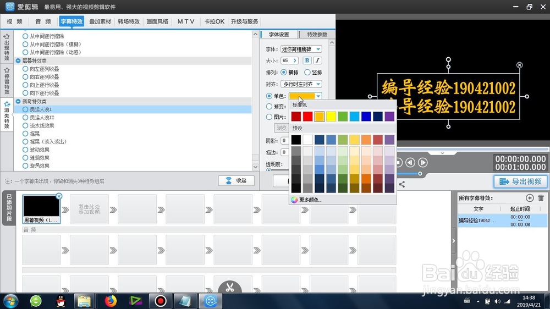Select the 奥运人浪II effect
This screenshot has height=309, width=550.
click(x=38, y=118)
